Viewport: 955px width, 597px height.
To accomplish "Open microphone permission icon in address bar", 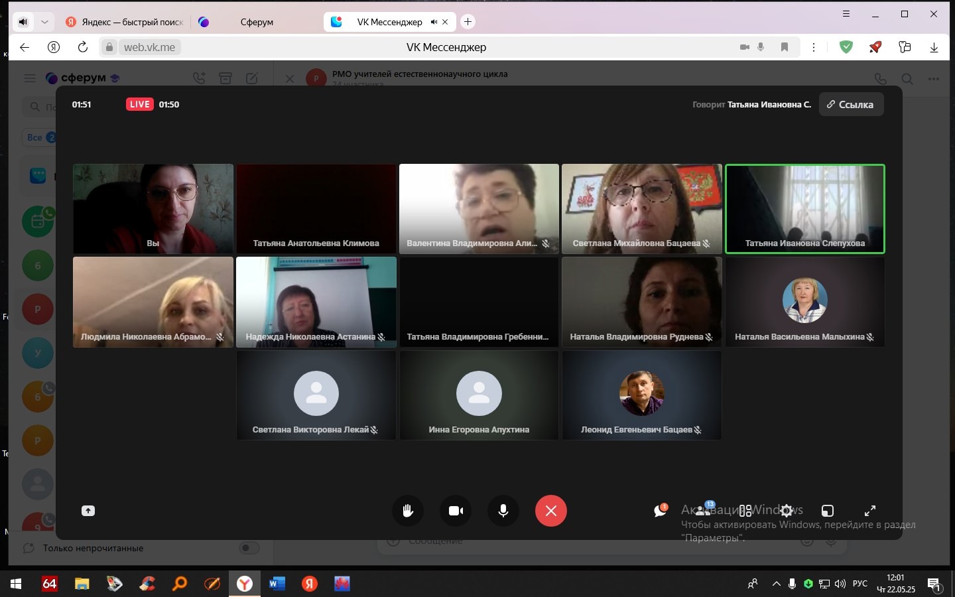I will pos(761,47).
